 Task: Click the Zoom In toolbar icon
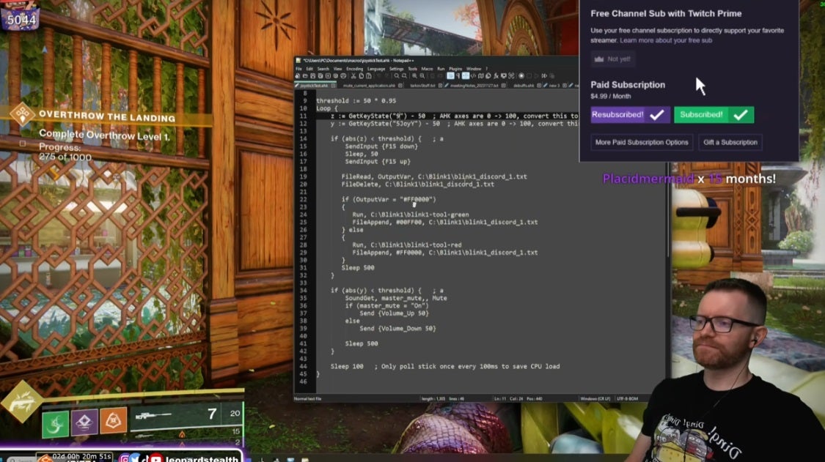pos(415,75)
